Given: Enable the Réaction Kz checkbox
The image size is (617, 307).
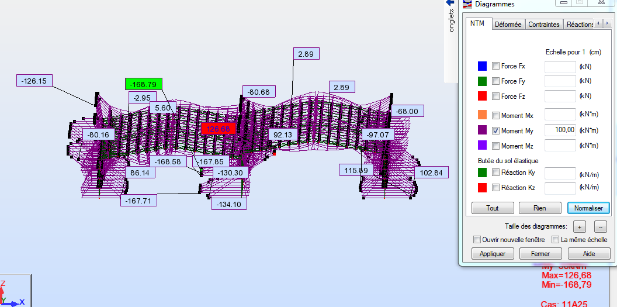Looking at the screenshot, I should 496,187.
